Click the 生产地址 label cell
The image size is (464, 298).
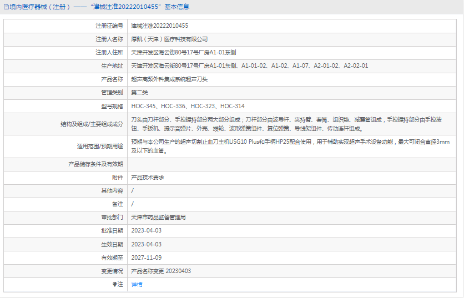point(65,66)
